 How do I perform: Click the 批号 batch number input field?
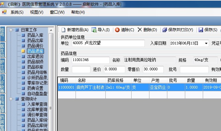click(194, 69)
